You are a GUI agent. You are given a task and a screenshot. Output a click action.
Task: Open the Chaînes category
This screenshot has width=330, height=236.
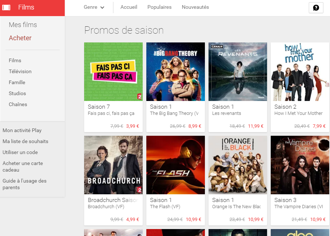point(18,104)
